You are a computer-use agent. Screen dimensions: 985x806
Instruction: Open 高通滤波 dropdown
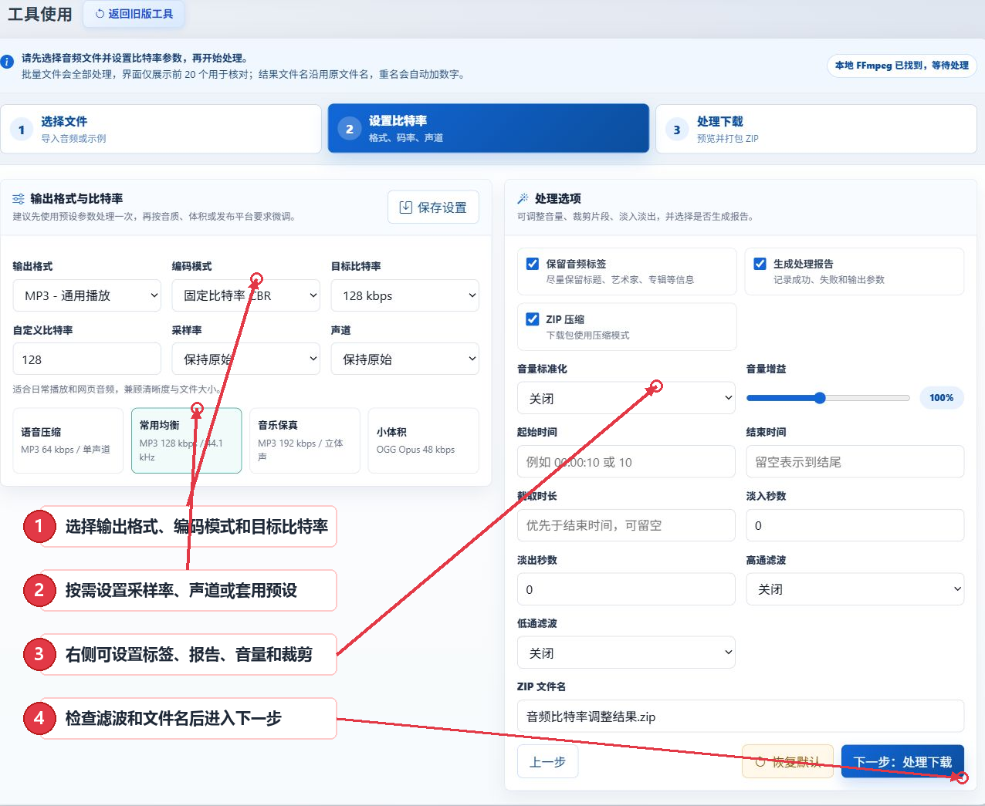point(855,589)
